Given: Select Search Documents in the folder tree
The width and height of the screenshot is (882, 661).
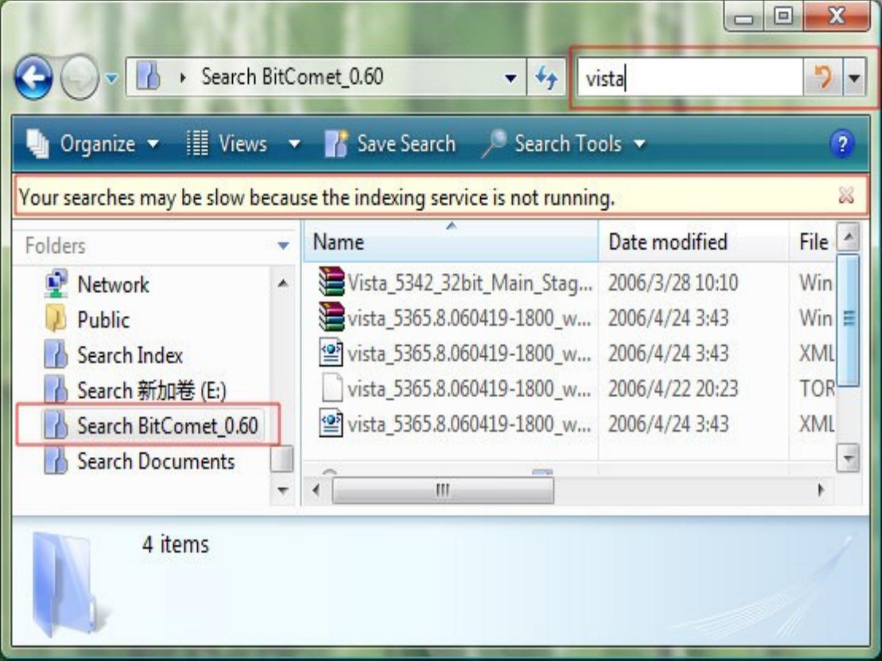Looking at the screenshot, I should click(x=156, y=461).
